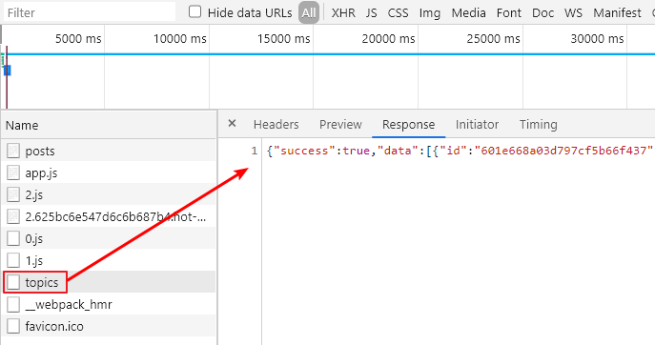
Task: Open the Response tab
Action: (x=408, y=125)
